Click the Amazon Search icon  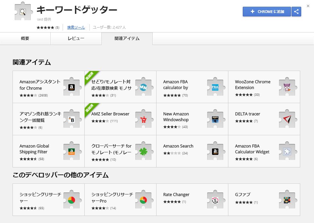216,151
